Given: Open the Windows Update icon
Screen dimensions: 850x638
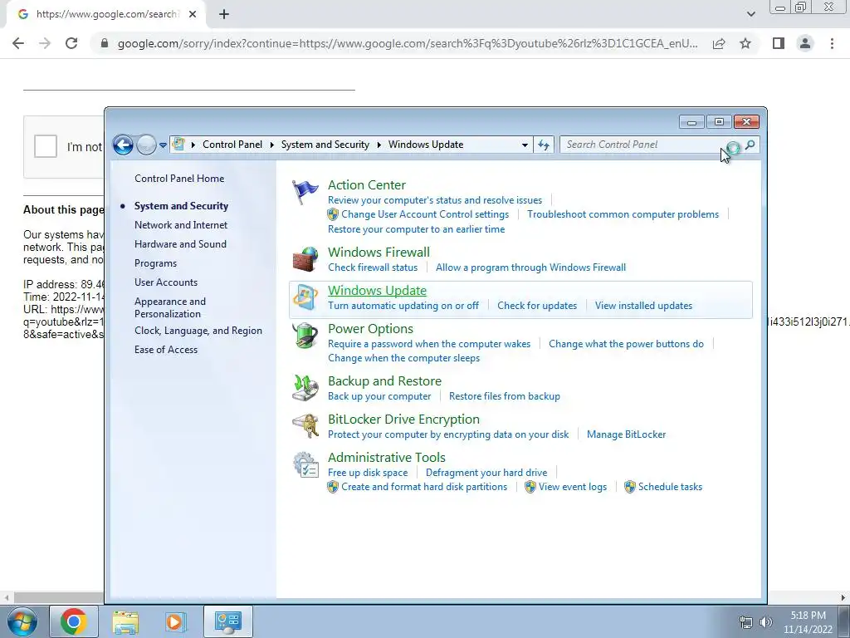Looking at the screenshot, I should tap(305, 297).
